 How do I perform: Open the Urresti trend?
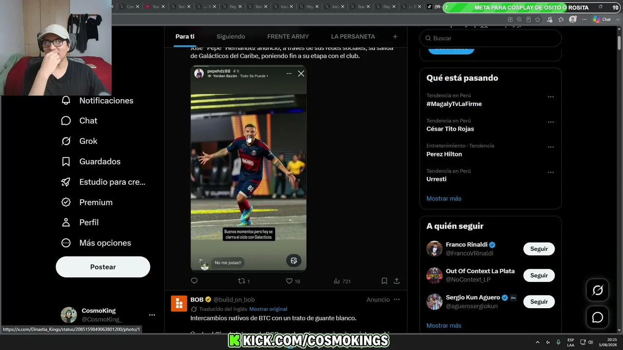[x=437, y=179]
